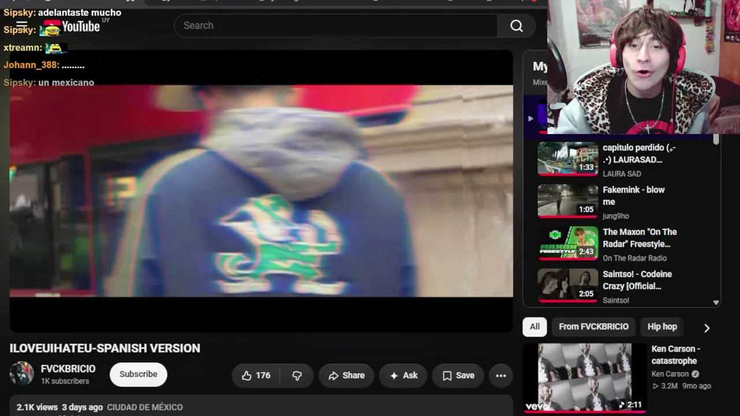Play 'Fakemink - blow me' title in playlist

click(634, 196)
